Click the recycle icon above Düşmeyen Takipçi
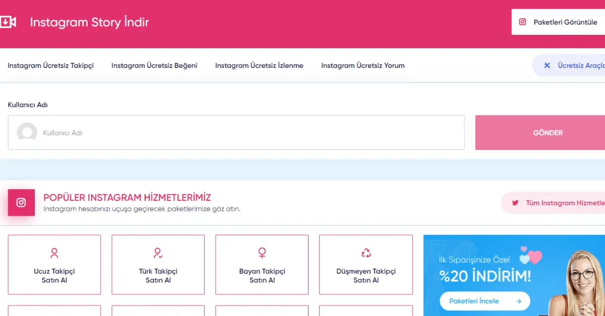Screen dimensions: 605x316 [x=366, y=253]
